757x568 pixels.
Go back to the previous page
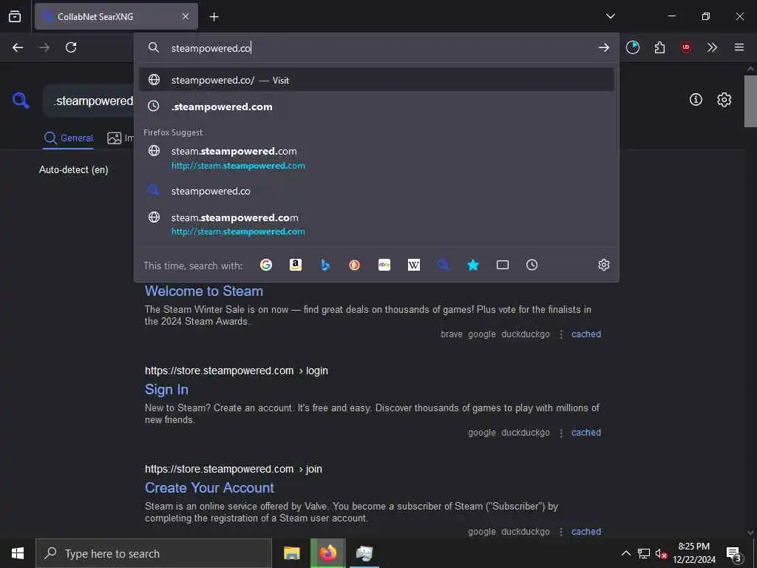coord(18,47)
